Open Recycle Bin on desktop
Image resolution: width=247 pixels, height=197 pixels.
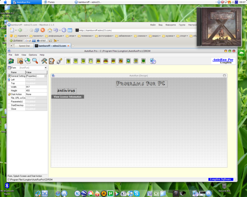(x=224, y=187)
